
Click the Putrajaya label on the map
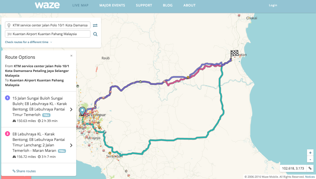93,138
